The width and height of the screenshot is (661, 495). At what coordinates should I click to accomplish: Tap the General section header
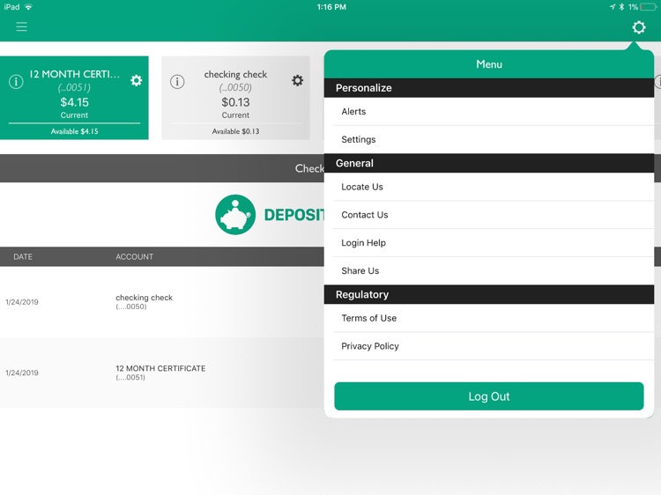pyautogui.click(x=489, y=163)
